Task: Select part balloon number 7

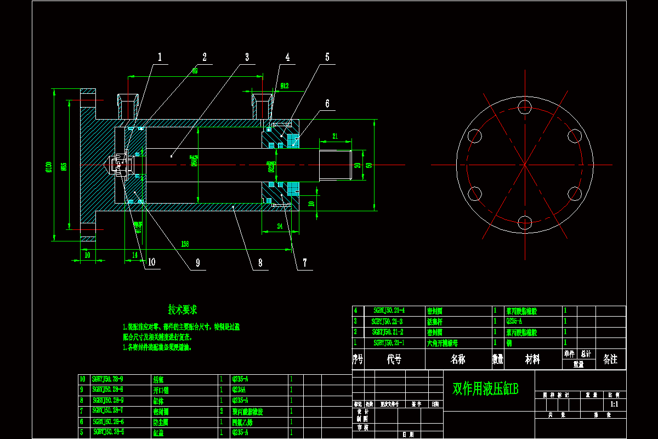Action: [x=305, y=262]
